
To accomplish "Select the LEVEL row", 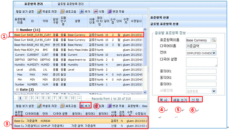I will point(78,70).
